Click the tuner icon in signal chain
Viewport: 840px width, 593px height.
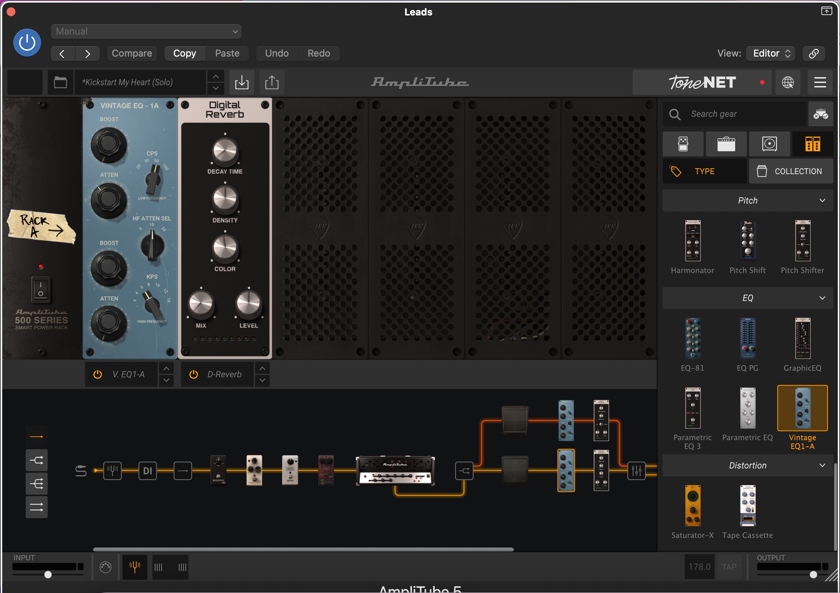point(112,471)
